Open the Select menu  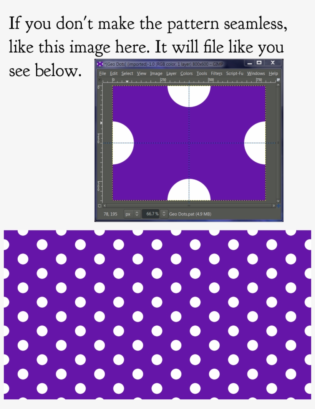tap(127, 73)
